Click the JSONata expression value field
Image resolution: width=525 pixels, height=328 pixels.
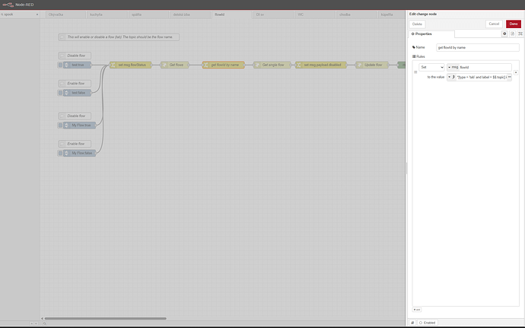[x=482, y=77]
